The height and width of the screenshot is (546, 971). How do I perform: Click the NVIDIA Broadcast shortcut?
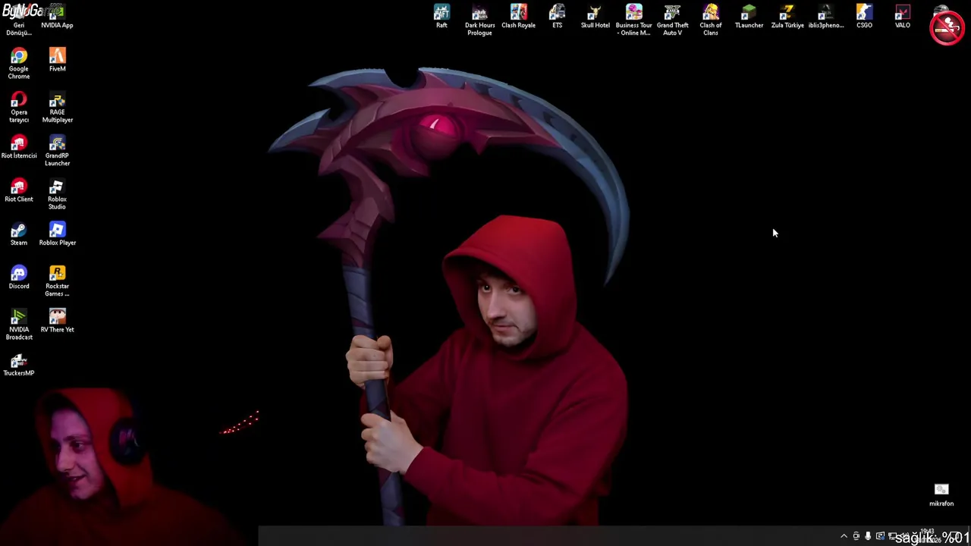pyautogui.click(x=19, y=324)
